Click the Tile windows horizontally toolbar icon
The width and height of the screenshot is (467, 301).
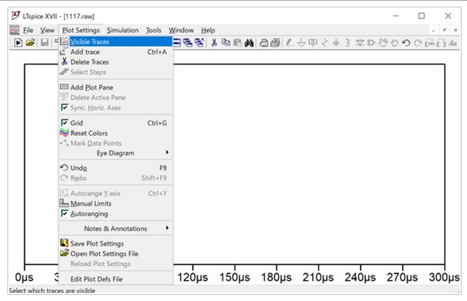click(x=177, y=43)
